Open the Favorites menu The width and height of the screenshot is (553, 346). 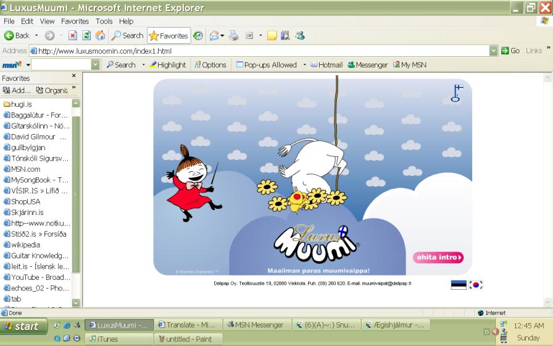coord(75,21)
